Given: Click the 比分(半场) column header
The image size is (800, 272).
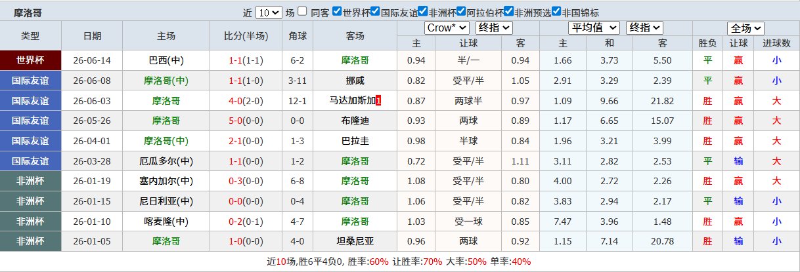Looking at the screenshot, I should pos(246,35).
